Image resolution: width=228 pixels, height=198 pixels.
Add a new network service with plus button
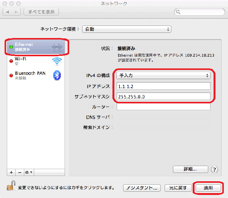coord(11,173)
